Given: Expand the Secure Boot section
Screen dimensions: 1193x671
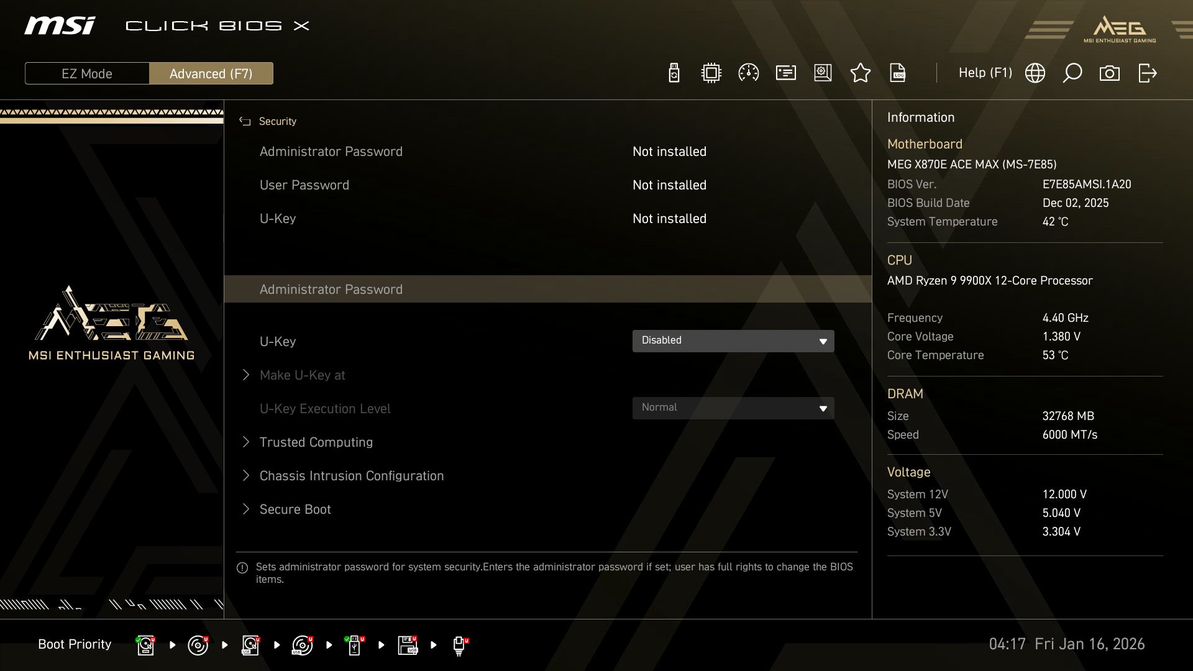Looking at the screenshot, I should pos(295,509).
